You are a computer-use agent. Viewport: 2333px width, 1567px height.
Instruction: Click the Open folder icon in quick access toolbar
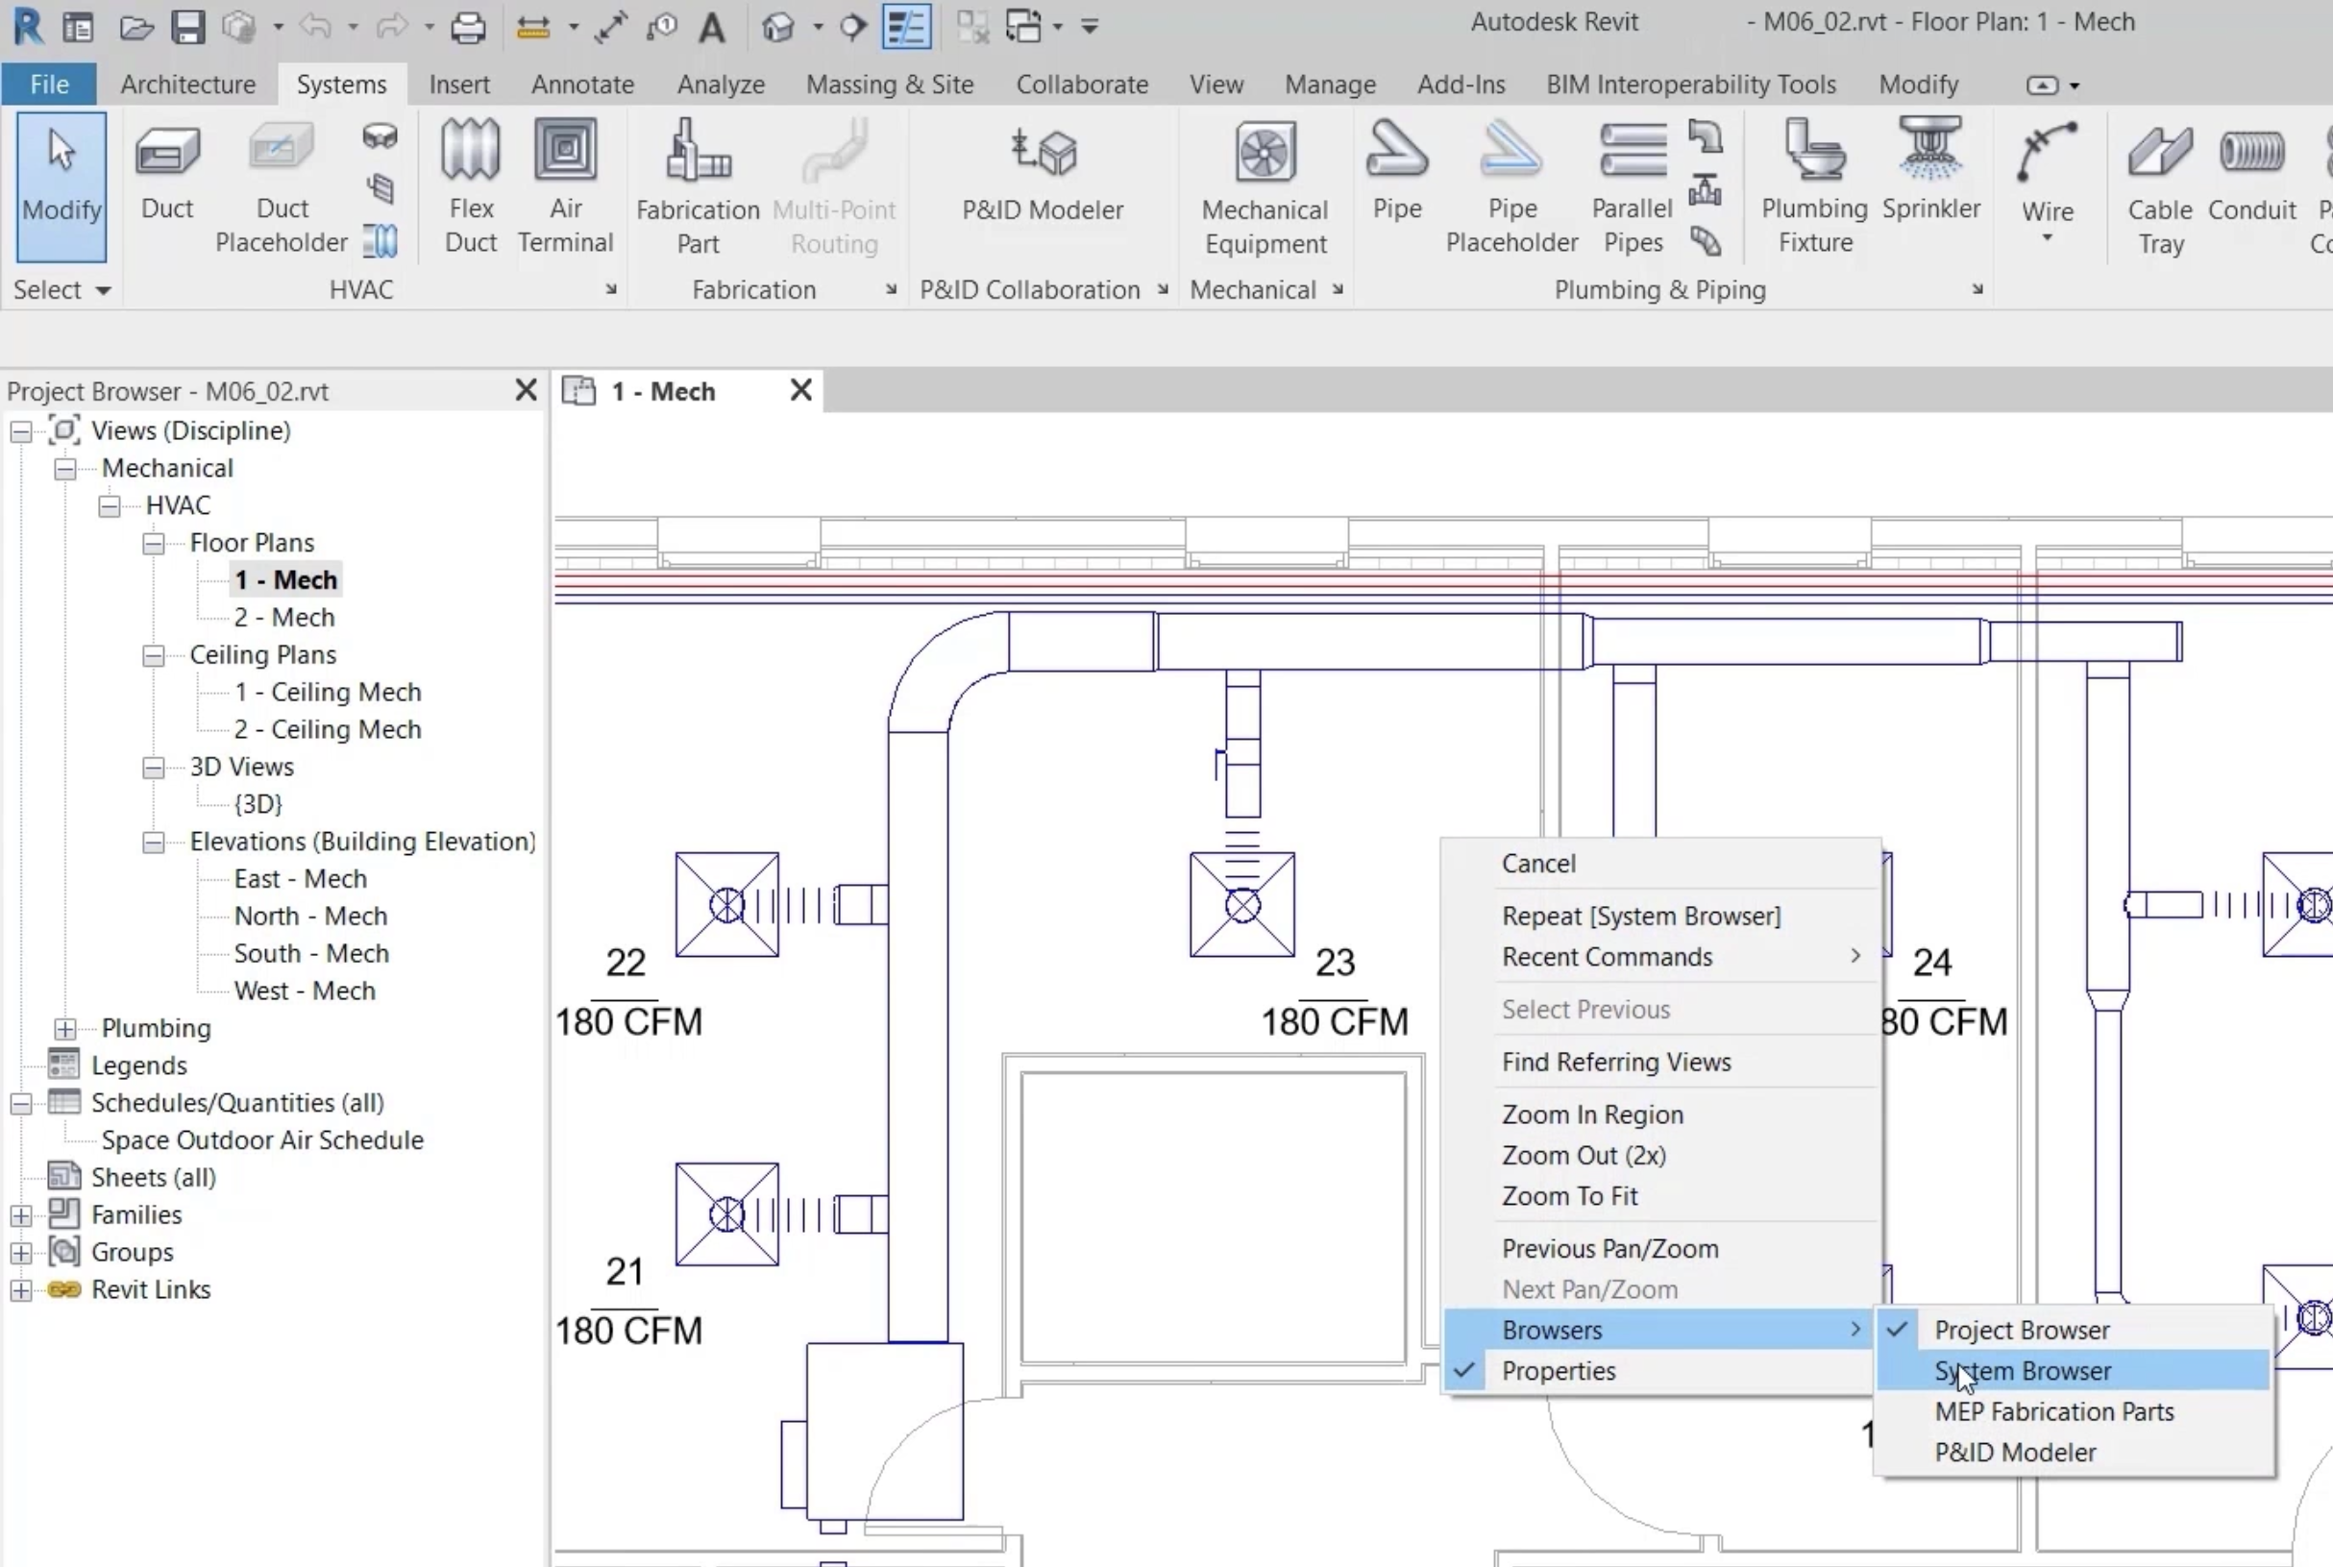coord(135,27)
